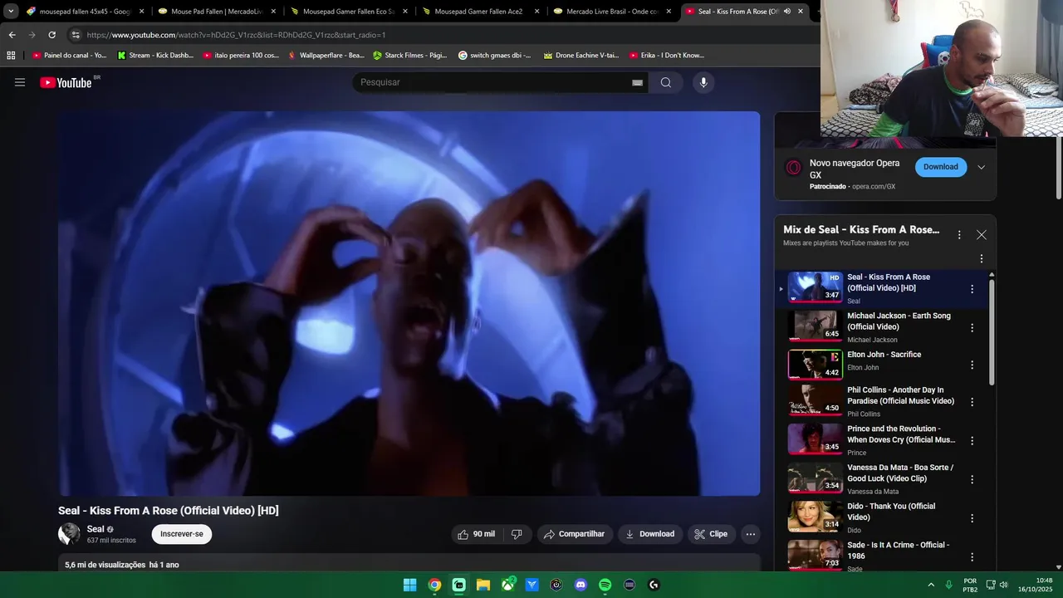The image size is (1063, 598).
Task: Reload the page in Chrome
Action: 51,35
